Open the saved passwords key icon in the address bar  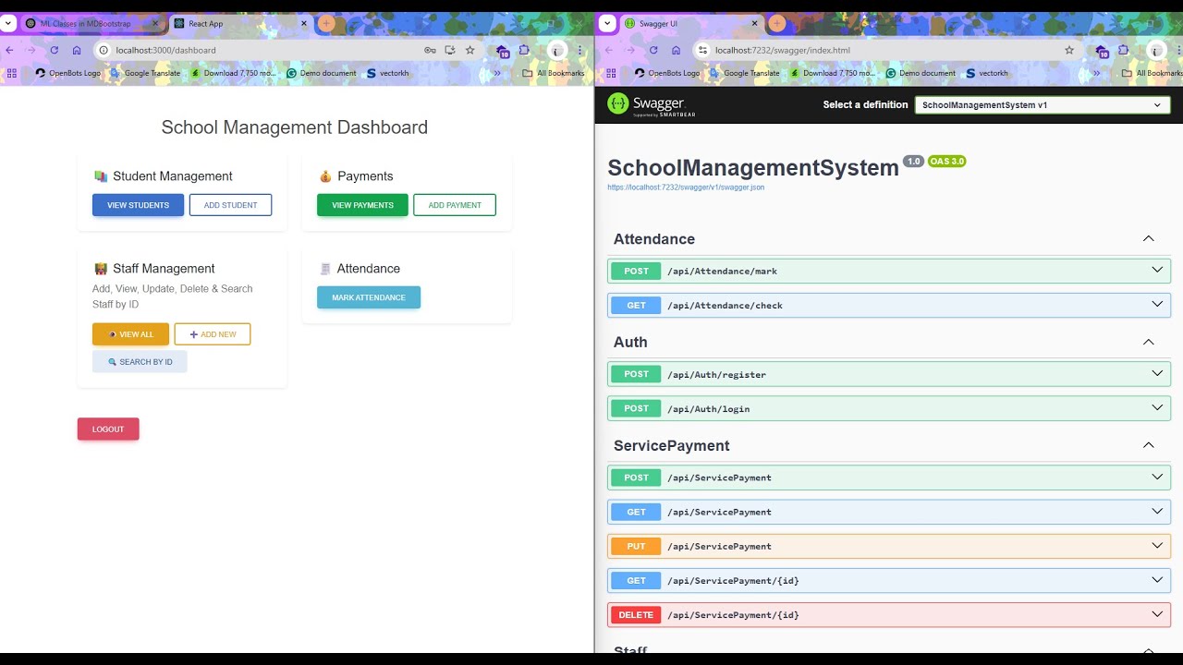point(430,50)
